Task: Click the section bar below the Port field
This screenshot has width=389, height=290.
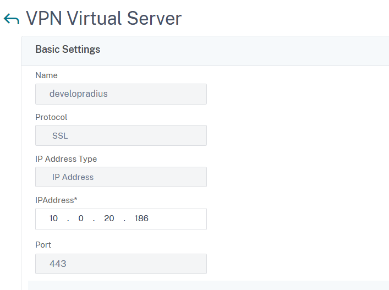Action: (x=208, y=285)
